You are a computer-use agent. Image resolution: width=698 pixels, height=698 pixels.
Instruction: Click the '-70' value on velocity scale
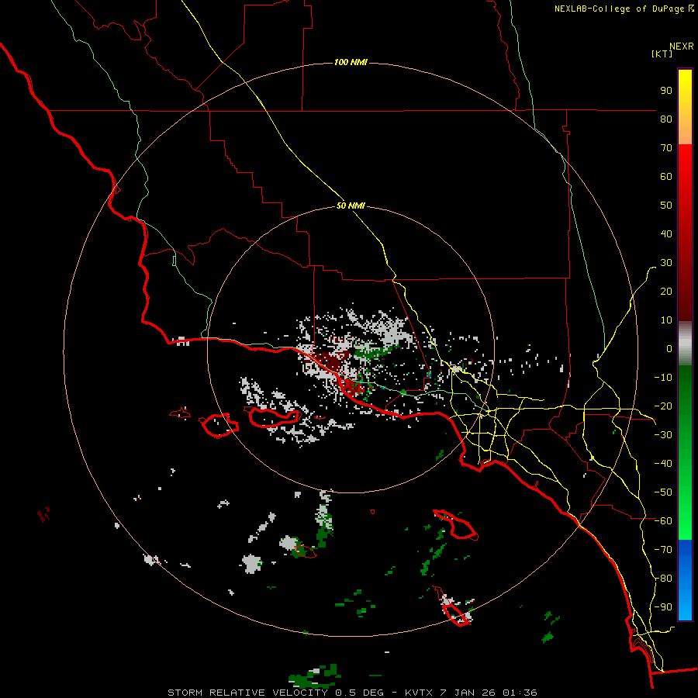[663, 549]
